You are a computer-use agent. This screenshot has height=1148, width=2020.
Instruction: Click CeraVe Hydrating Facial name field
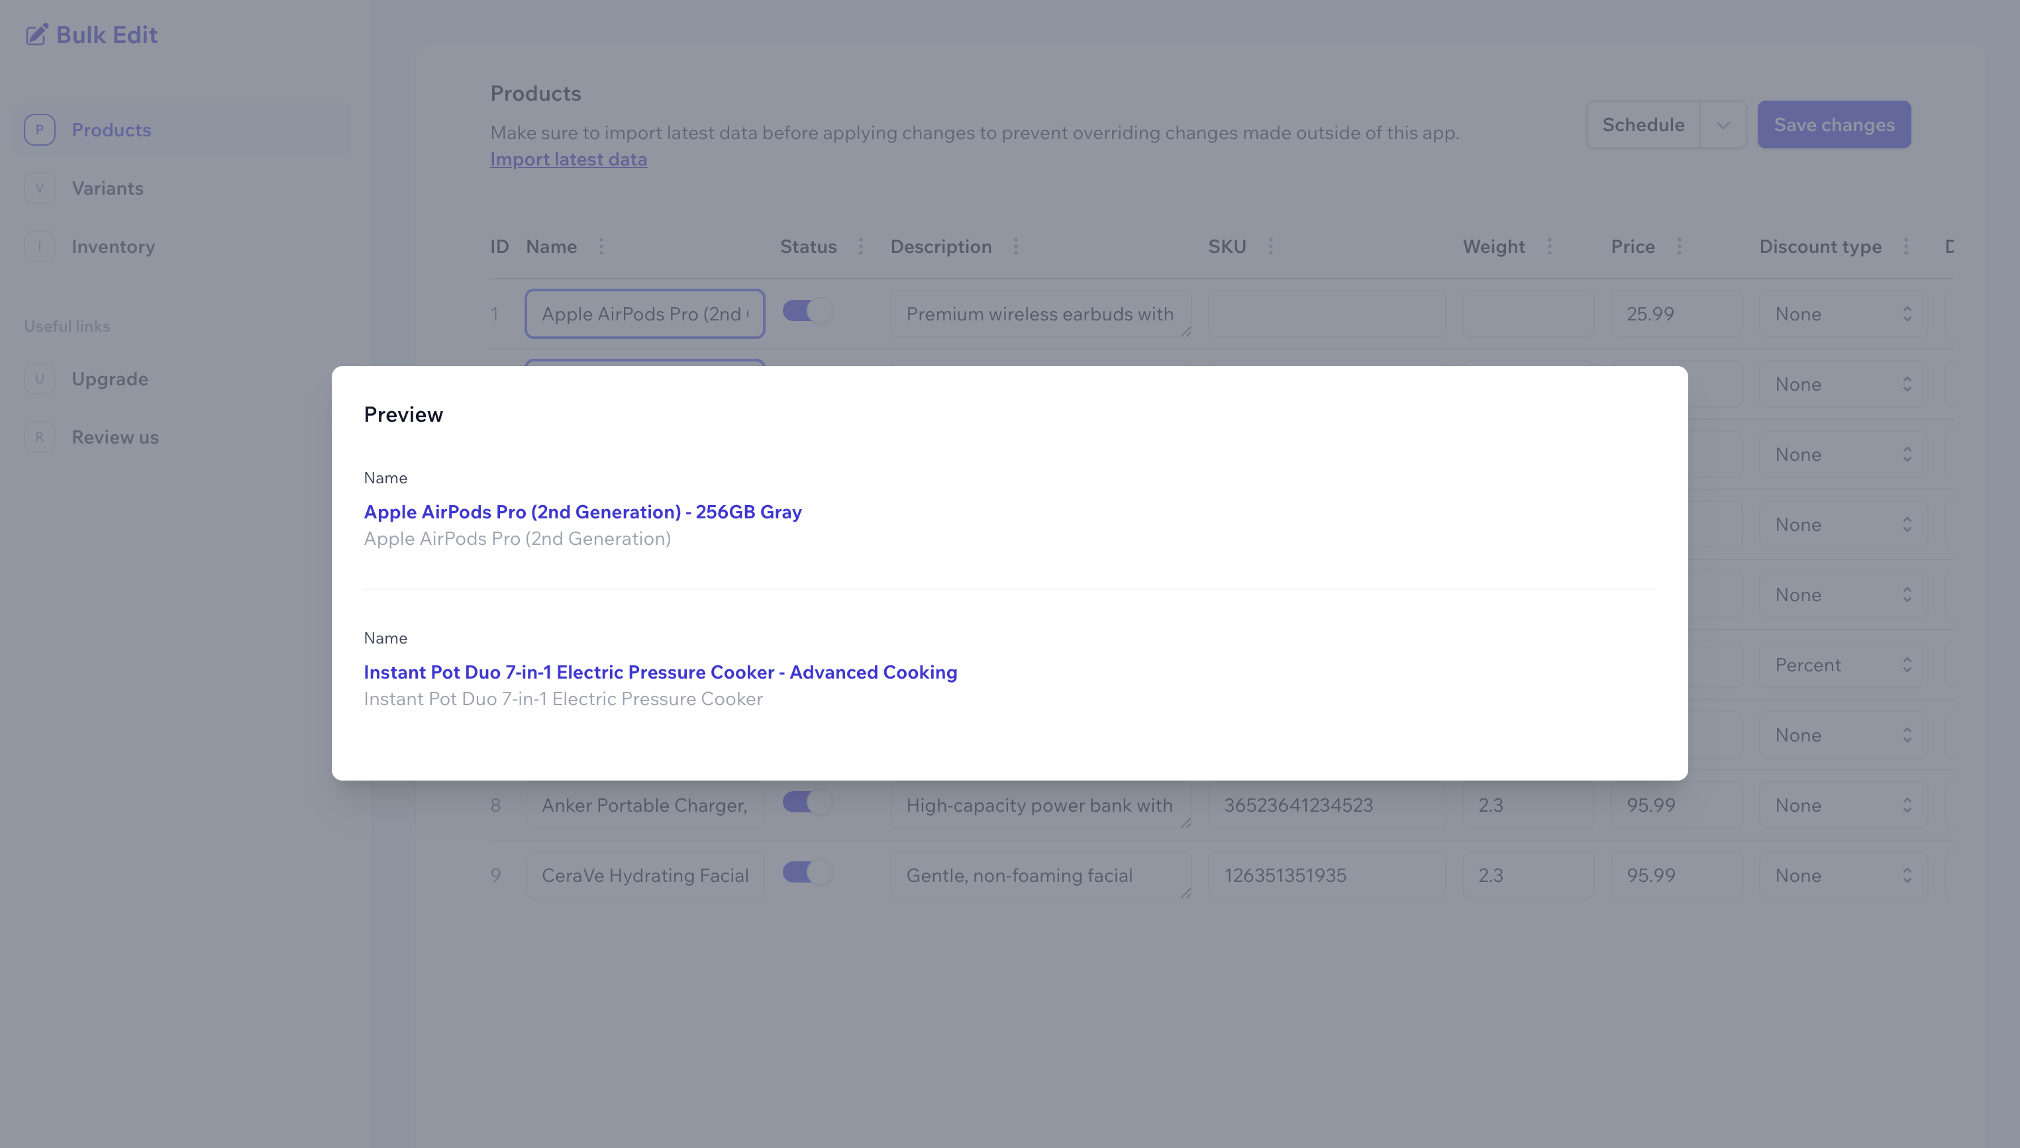click(645, 875)
